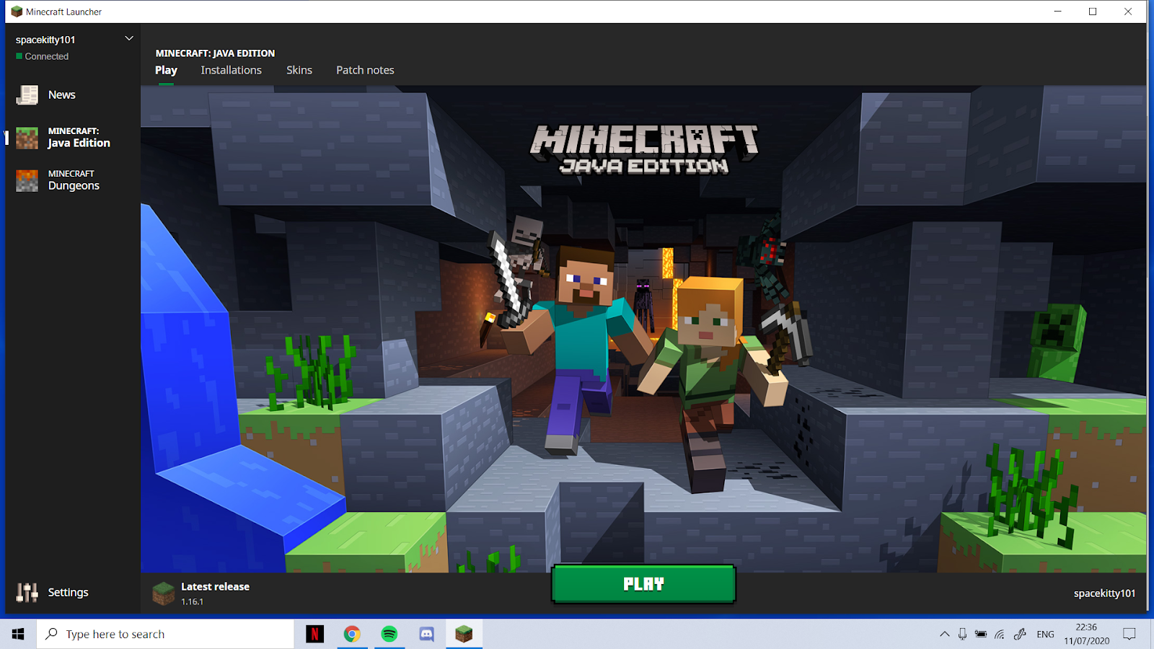Open Google Chrome from the taskbar
The image size is (1154, 649).
352,634
